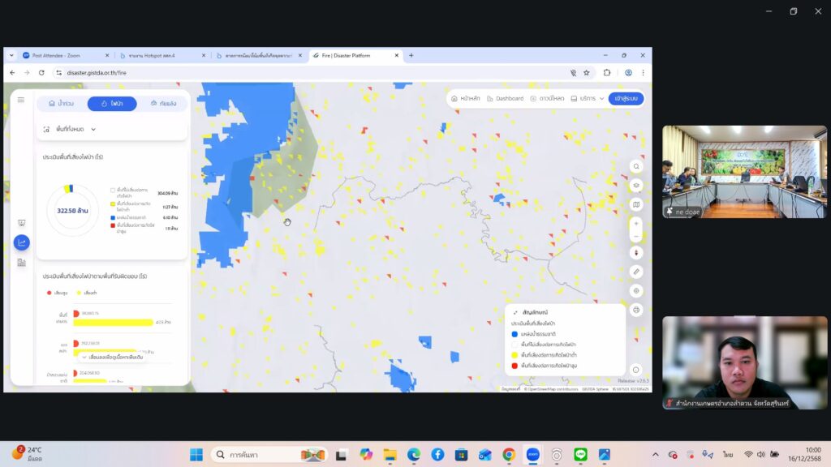Click the blue เข้าสู่ระบบ login button
The image size is (831, 467).
coord(626,98)
